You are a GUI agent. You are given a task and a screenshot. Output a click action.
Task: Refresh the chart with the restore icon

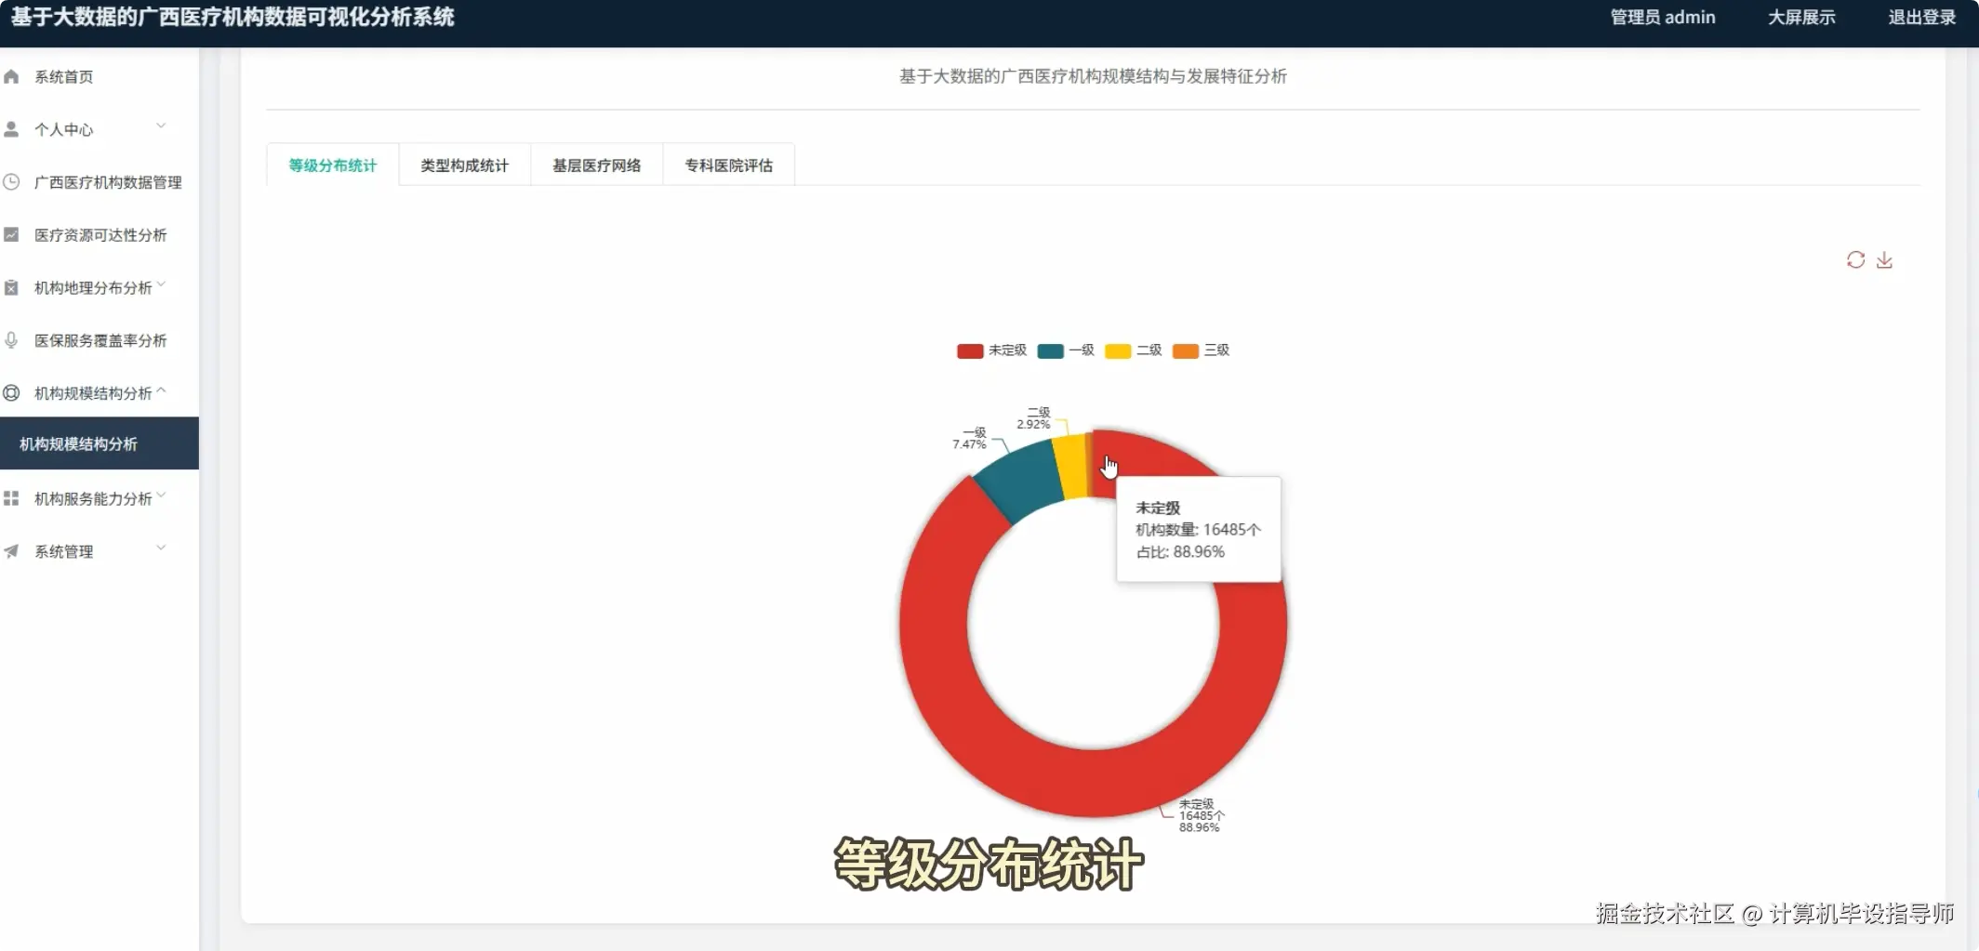point(1855,259)
